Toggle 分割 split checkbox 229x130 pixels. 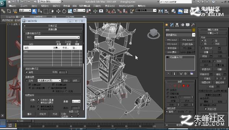(215, 61)
